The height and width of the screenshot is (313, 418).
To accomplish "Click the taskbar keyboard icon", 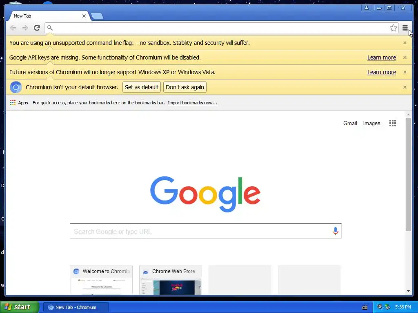I will click(365, 307).
